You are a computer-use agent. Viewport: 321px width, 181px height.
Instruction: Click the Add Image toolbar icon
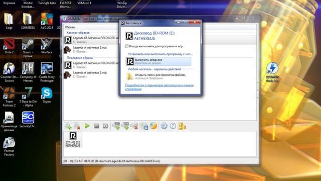click(68, 126)
